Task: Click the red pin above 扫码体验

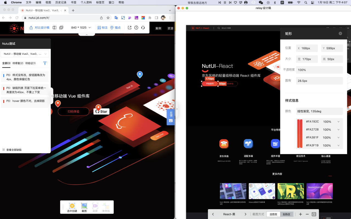Action: 58,103
